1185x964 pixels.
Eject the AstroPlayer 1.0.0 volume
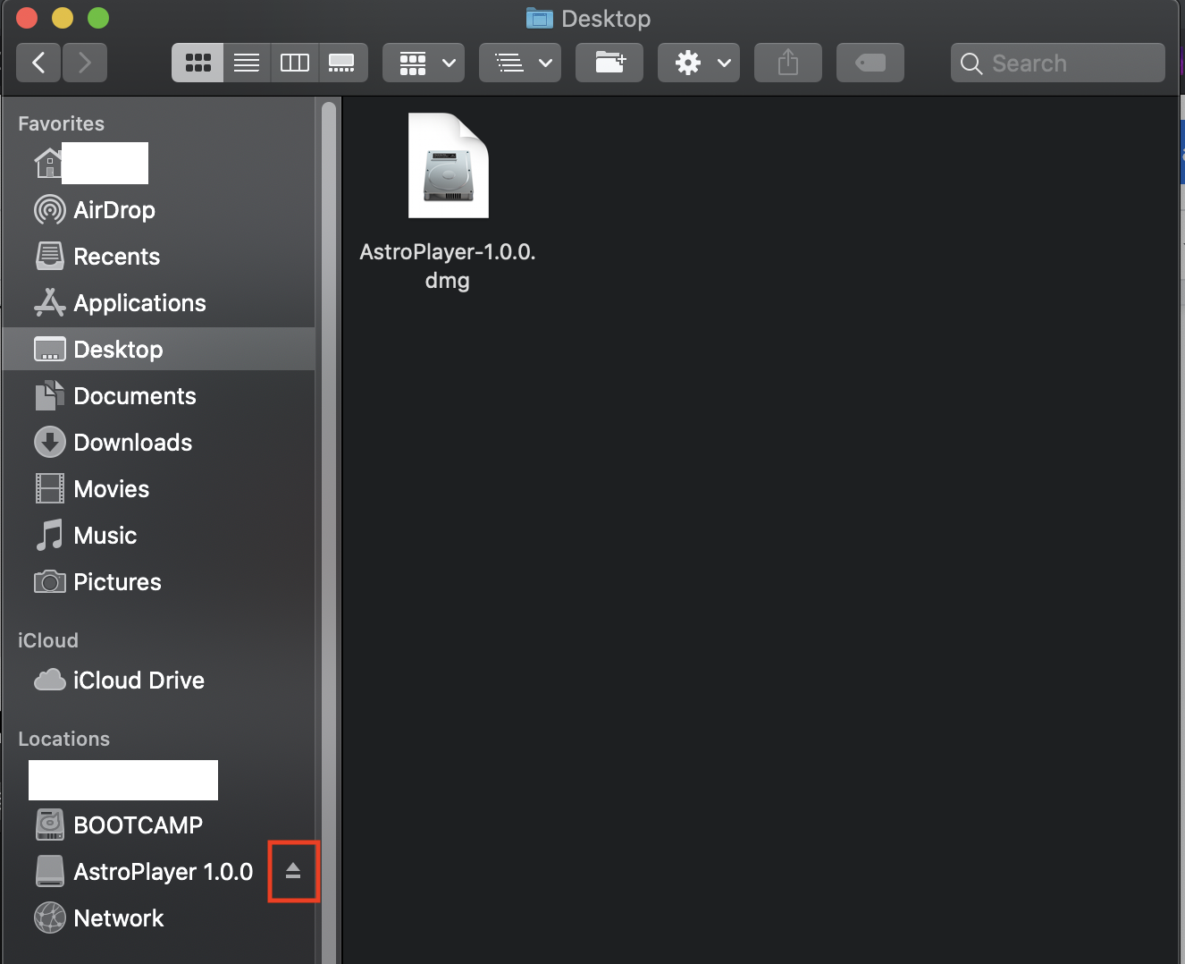point(293,871)
